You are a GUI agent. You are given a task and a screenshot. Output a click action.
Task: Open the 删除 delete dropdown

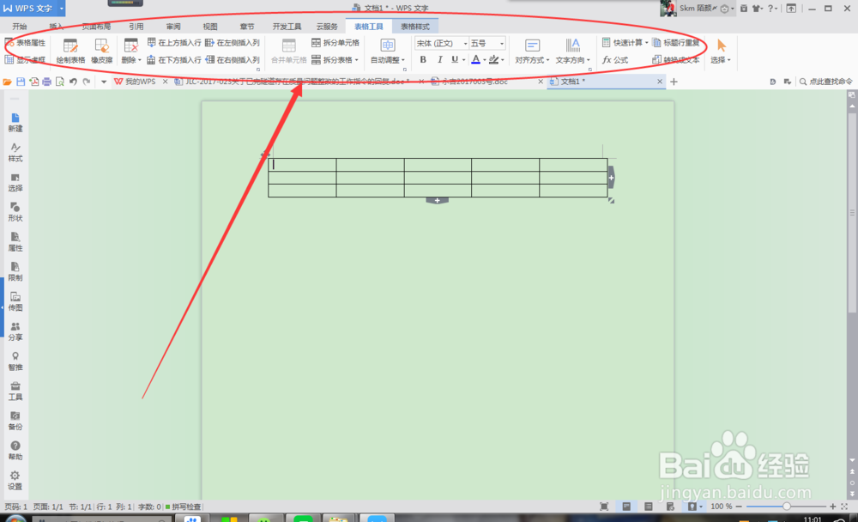click(130, 52)
